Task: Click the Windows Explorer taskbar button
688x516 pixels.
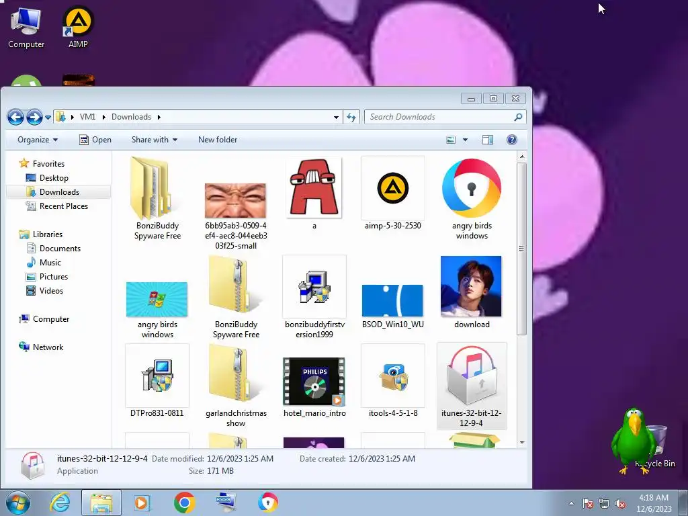Action: pos(101,503)
